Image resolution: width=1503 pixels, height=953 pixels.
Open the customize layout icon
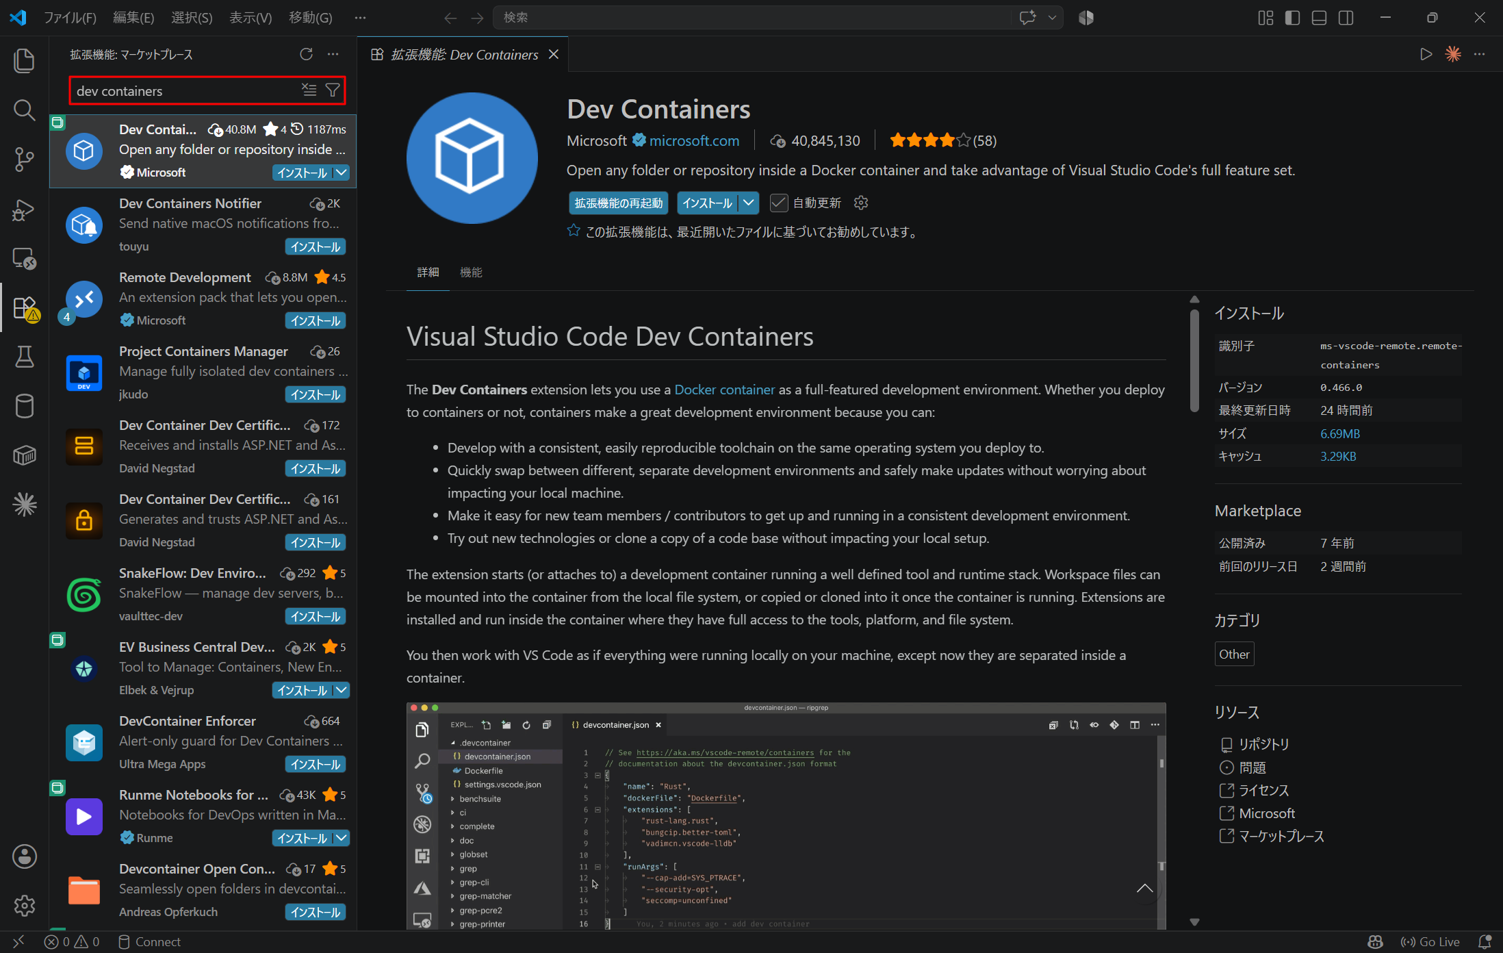click(1266, 18)
